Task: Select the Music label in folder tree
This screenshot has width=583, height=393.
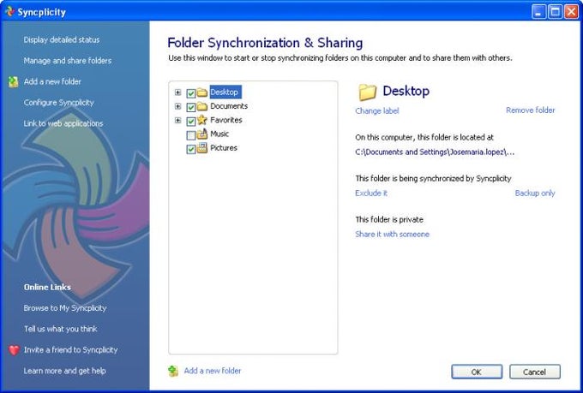Action: [219, 134]
